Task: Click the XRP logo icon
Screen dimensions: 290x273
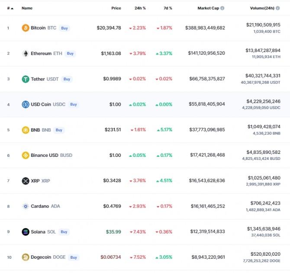Action: (26, 181)
